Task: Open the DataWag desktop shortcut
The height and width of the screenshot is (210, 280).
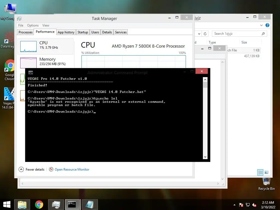Action: (x=7, y=40)
